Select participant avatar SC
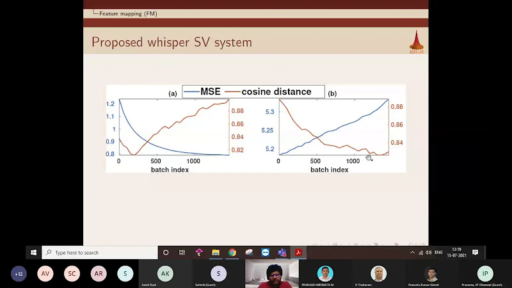Screen dimensions: 512x288 pyautogui.click(x=72, y=274)
